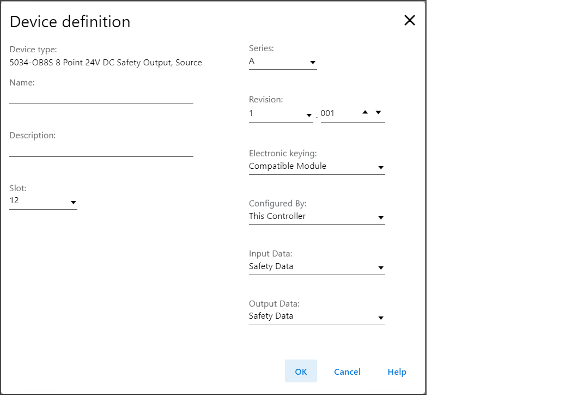This screenshot has width=572, height=396.
Task: Open the Slot dropdown showing 12
Action: [x=43, y=201]
